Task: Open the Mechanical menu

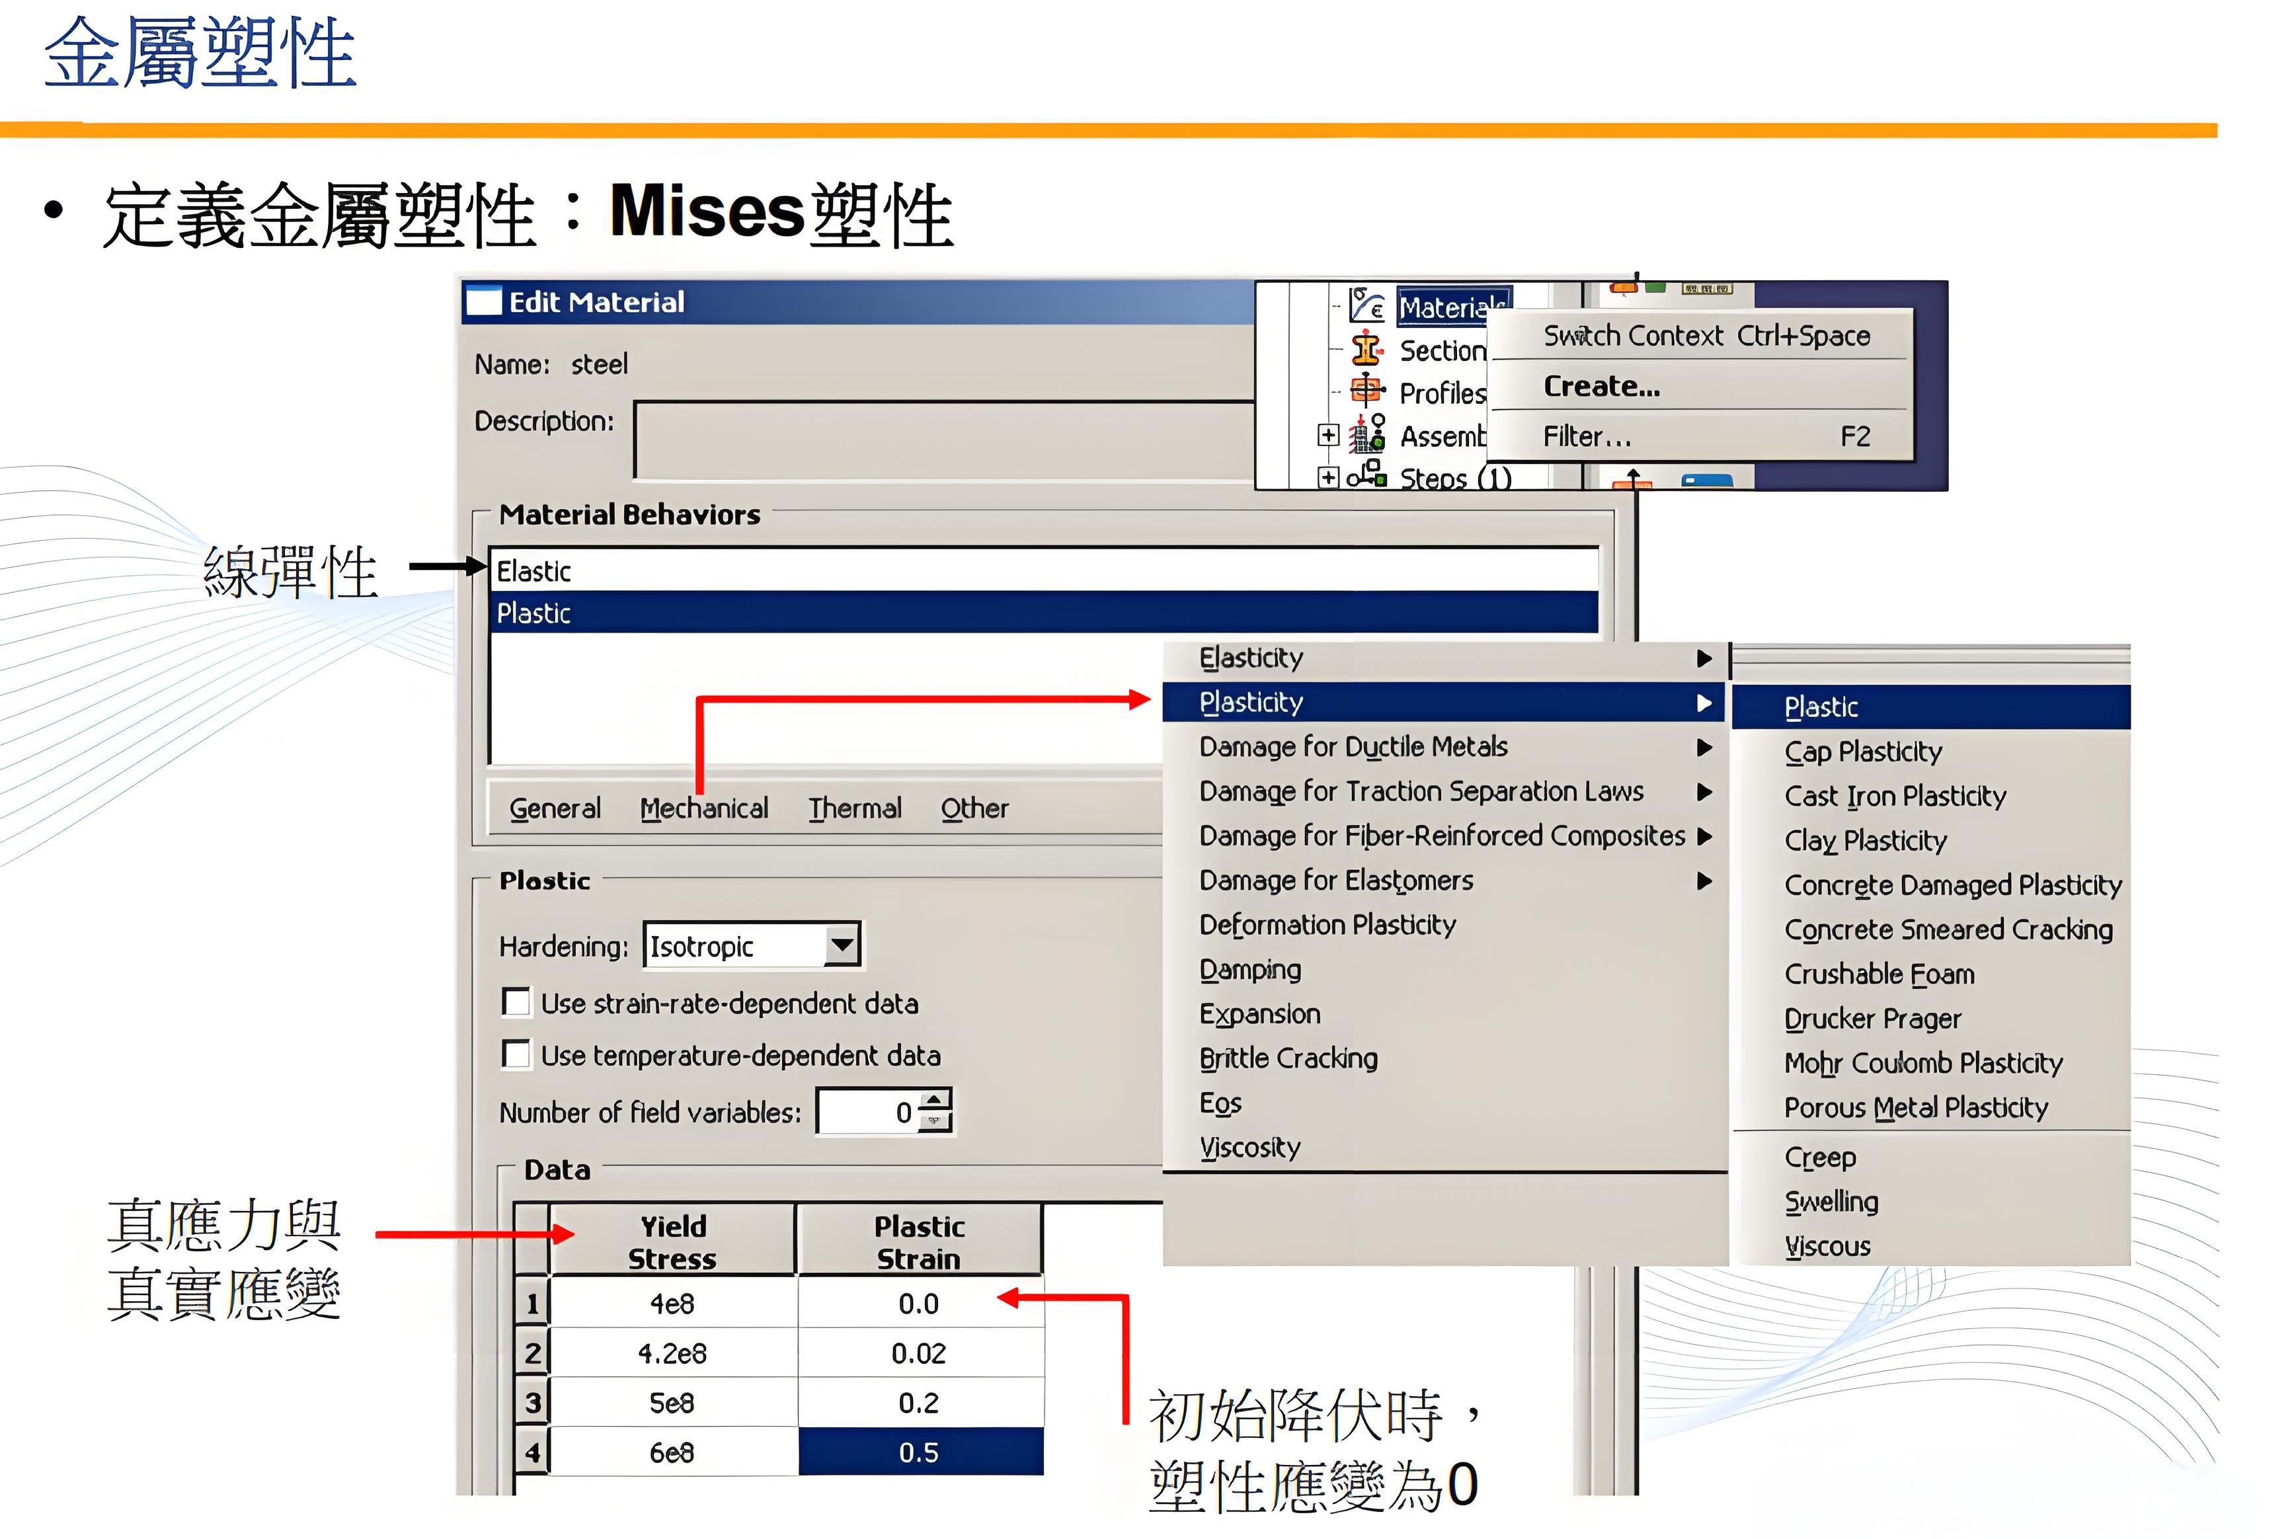Action: coord(704,809)
